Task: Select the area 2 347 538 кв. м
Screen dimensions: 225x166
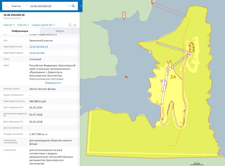Action: click(x=38, y=134)
